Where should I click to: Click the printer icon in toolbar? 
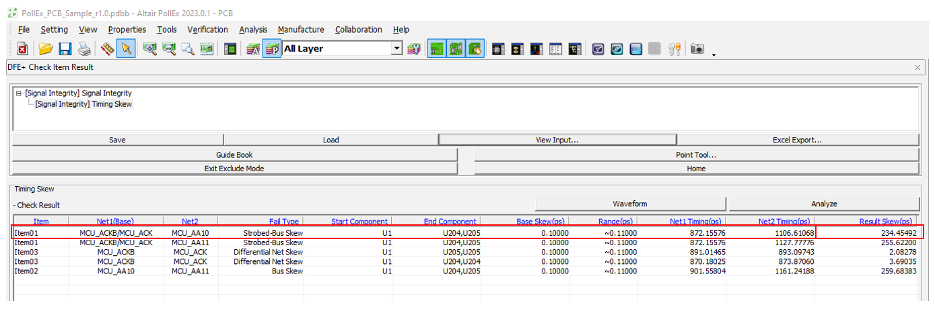[83, 49]
